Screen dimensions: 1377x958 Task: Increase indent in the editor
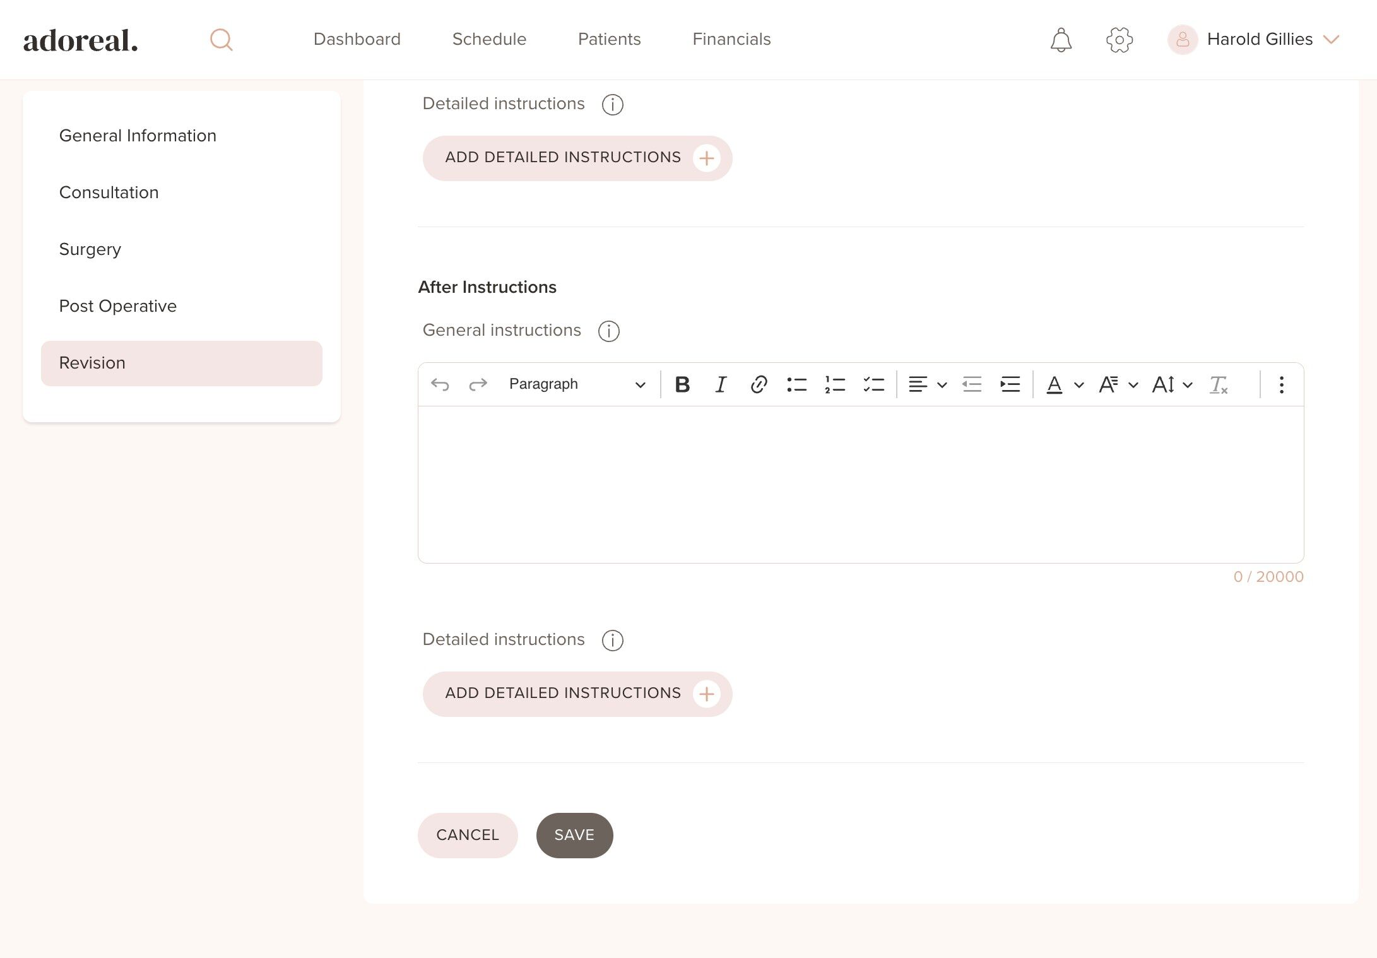pos(1010,384)
